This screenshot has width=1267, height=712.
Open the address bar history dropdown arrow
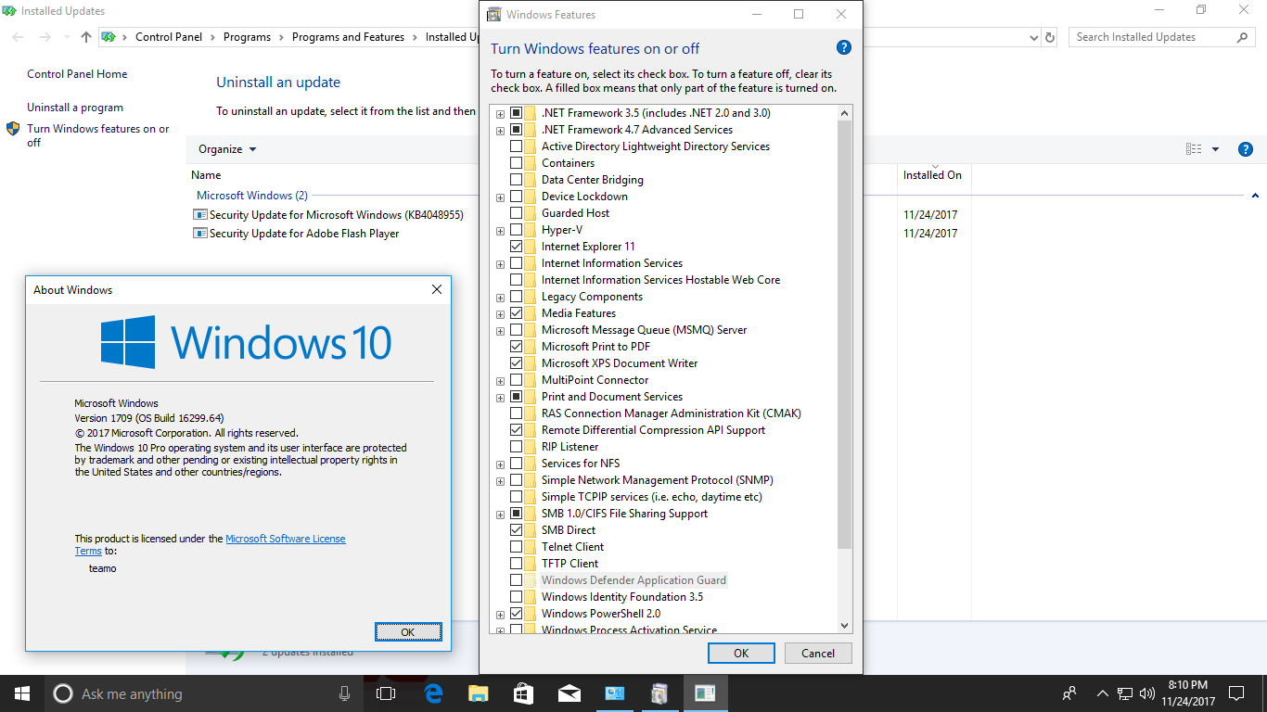click(1034, 38)
